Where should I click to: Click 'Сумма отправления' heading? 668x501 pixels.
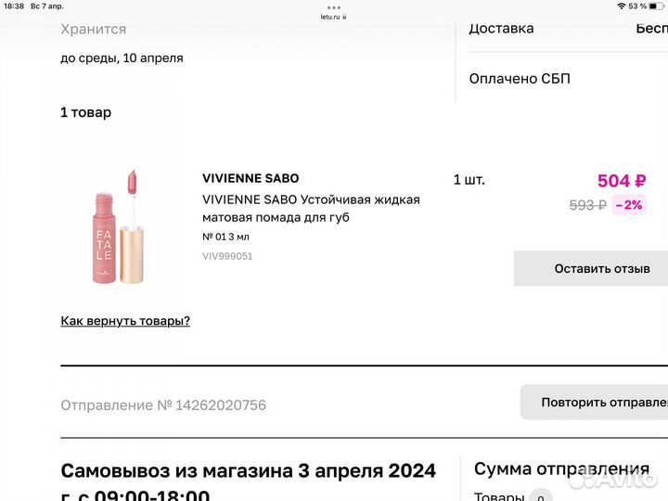point(562,469)
